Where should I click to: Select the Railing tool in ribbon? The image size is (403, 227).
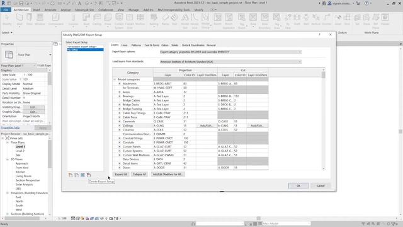(154, 20)
